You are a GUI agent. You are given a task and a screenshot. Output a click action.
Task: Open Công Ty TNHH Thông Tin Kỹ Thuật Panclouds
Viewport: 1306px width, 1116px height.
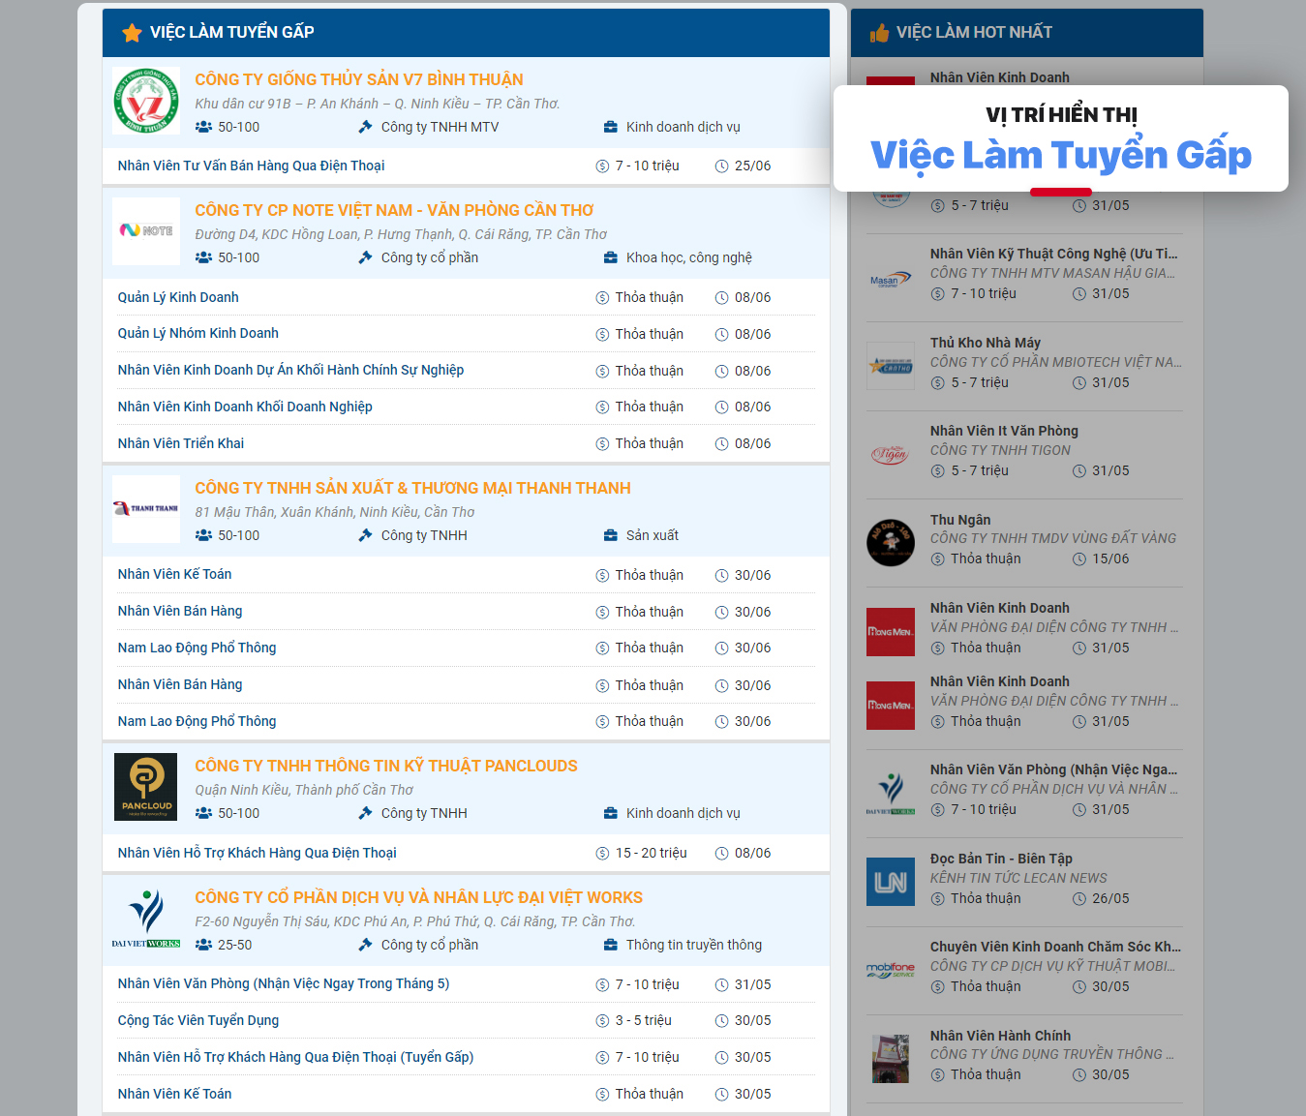click(x=385, y=766)
